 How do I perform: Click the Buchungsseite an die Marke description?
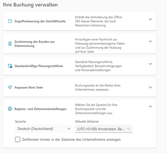tap(98, 87)
